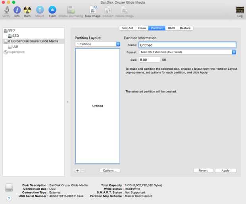Open the Partition Layout dropdown

point(98,44)
